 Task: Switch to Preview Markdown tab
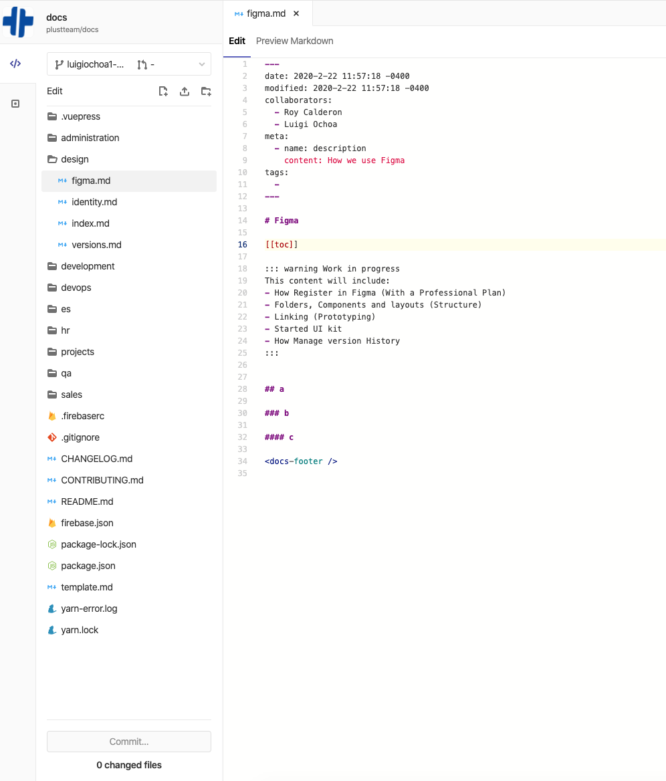pyautogui.click(x=294, y=41)
